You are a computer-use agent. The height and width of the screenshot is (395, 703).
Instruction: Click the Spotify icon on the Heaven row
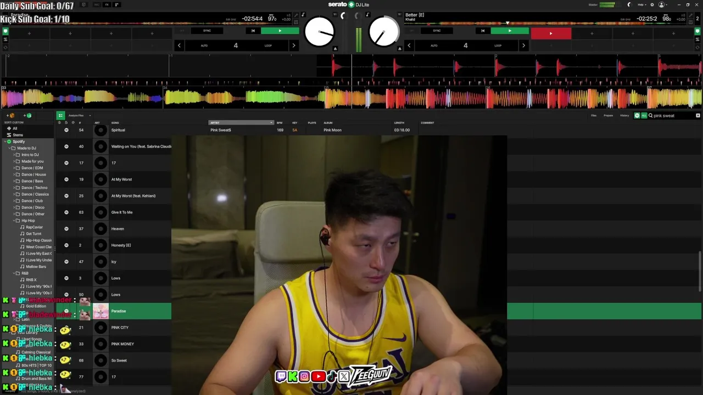tap(66, 229)
